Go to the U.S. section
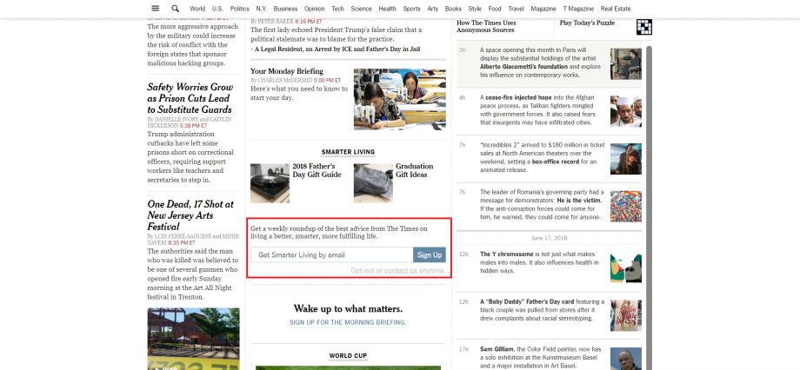The width and height of the screenshot is (800, 370). (x=218, y=9)
